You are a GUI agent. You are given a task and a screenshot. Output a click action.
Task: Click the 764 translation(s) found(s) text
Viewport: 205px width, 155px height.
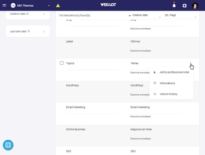coord(74,15)
